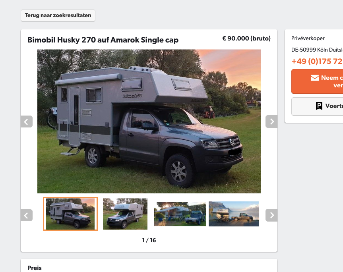Select the third thumbnail, the campsite with awning
The height and width of the screenshot is (272, 343).
(x=180, y=214)
